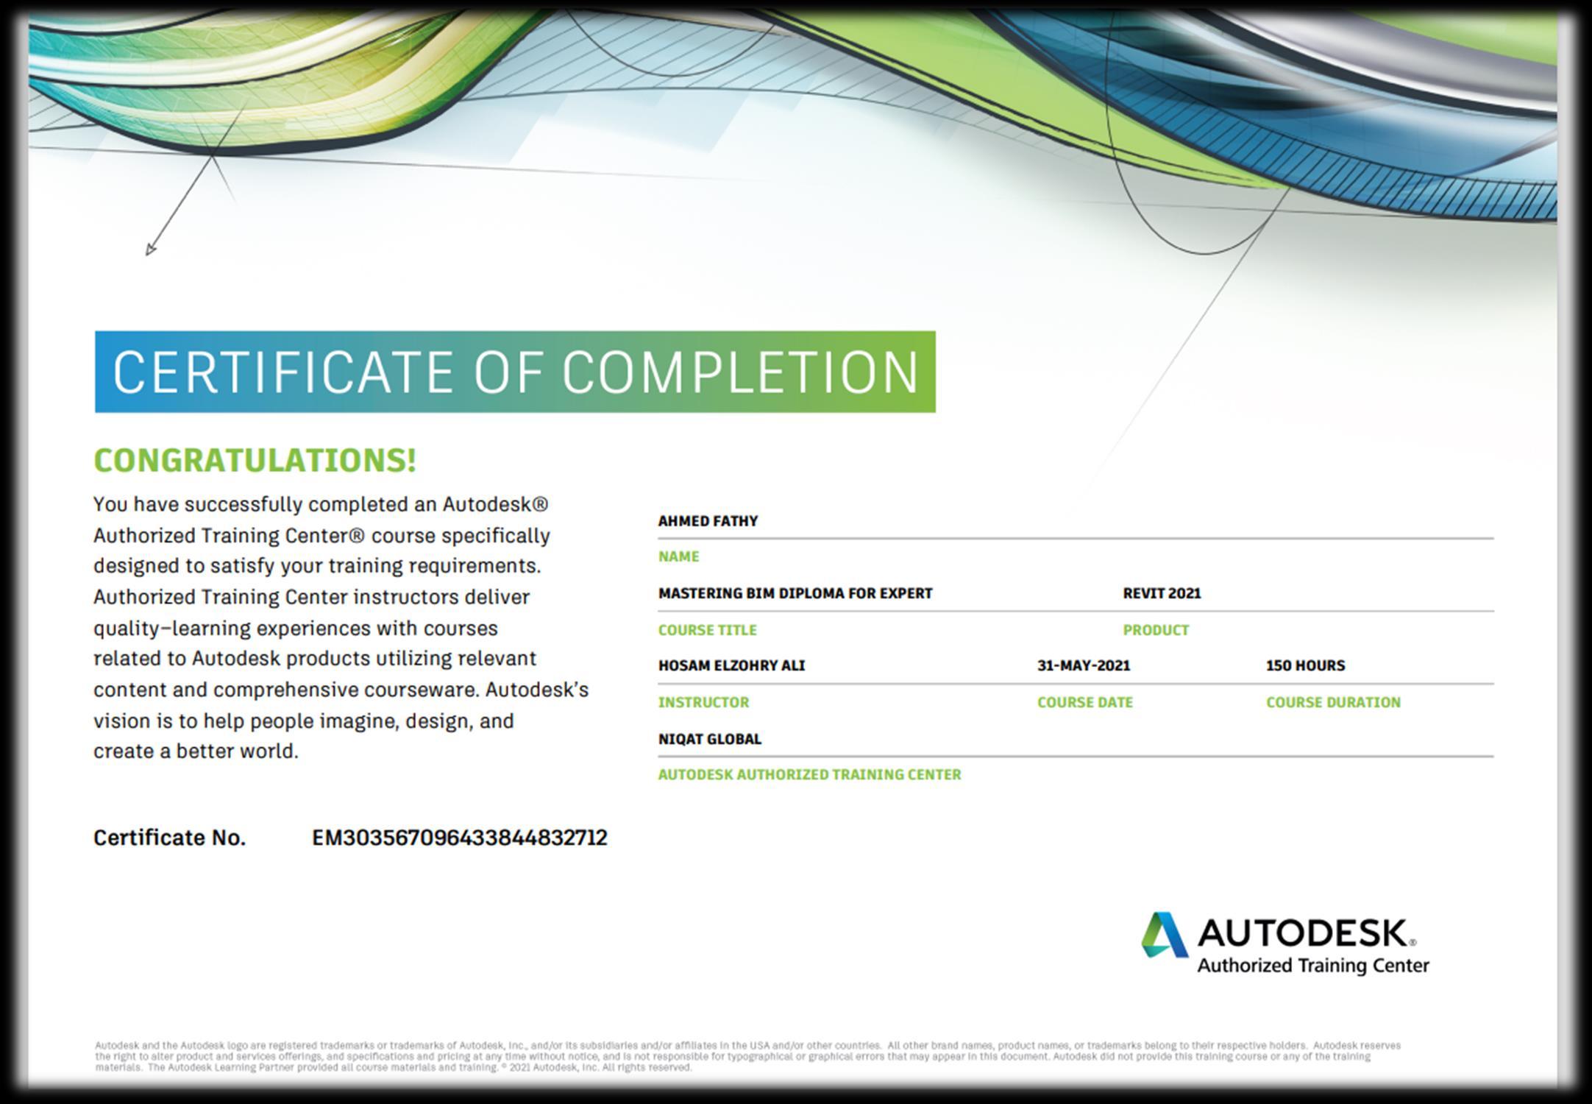Click instructor name 'HOSAM ELZOHRY ALI'
The width and height of the screenshot is (1592, 1104).
coord(731,665)
